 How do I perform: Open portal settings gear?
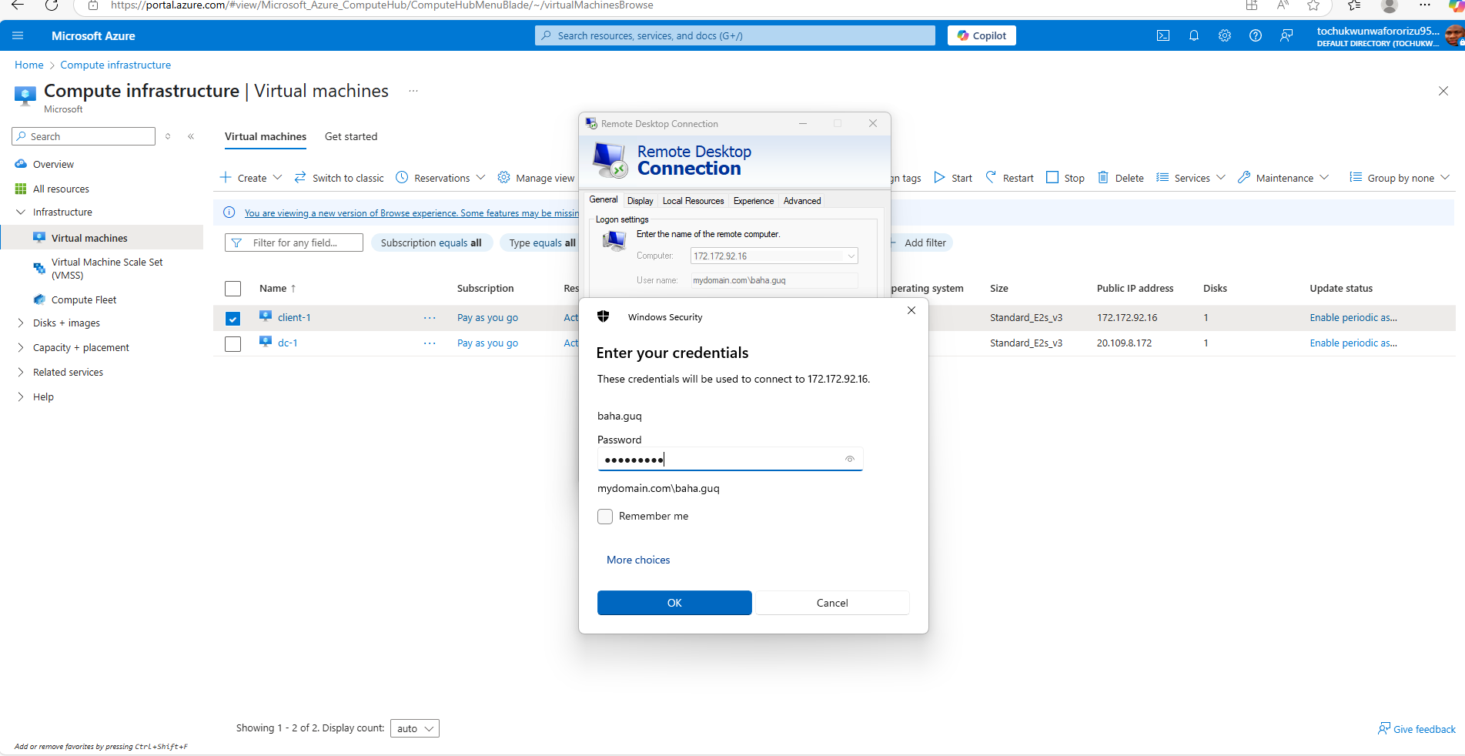coord(1225,35)
